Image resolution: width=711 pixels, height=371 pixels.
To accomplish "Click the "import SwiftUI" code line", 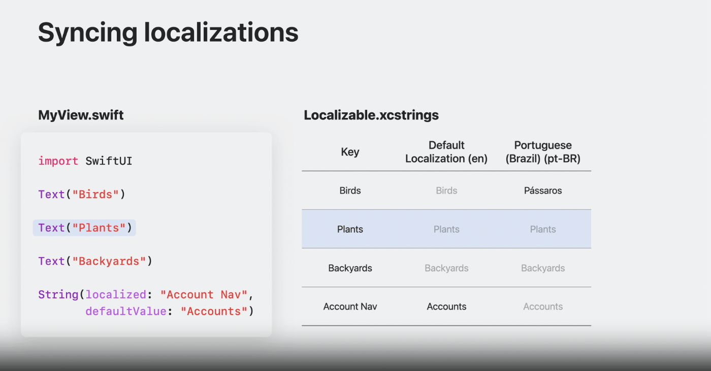I will tap(85, 161).
